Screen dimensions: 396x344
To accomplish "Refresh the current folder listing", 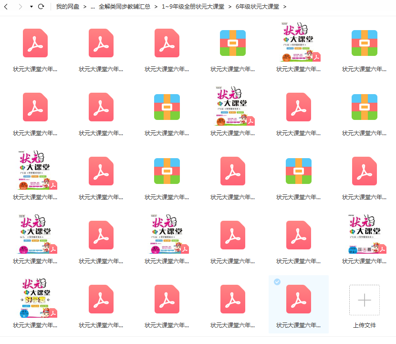I will (41, 7).
